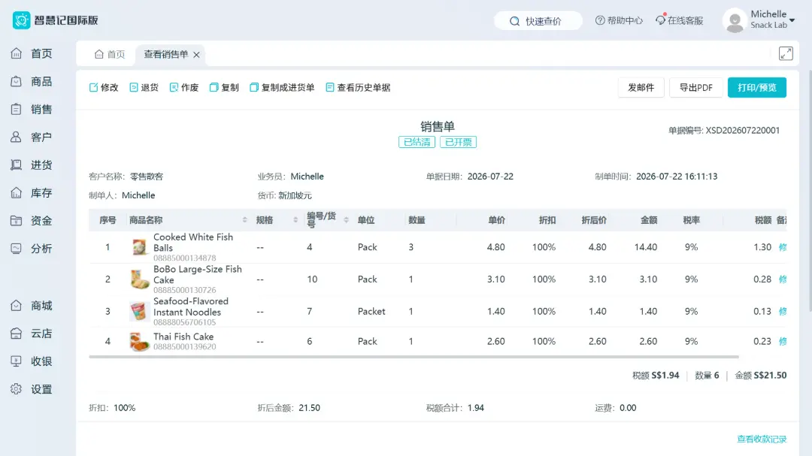Click the 税率 column header

pos(692,220)
